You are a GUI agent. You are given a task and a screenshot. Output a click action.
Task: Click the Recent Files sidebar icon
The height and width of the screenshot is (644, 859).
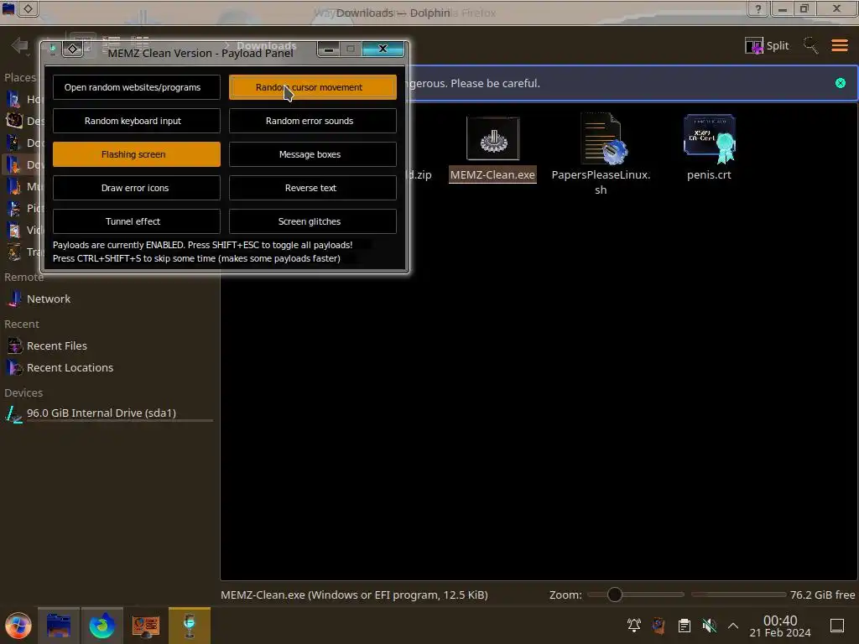pyautogui.click(x=13, y=346)
